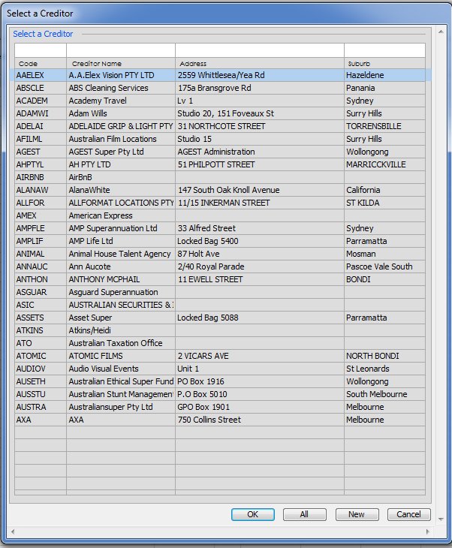
Task: Sort by the Code column header
Action: (41, 63)
